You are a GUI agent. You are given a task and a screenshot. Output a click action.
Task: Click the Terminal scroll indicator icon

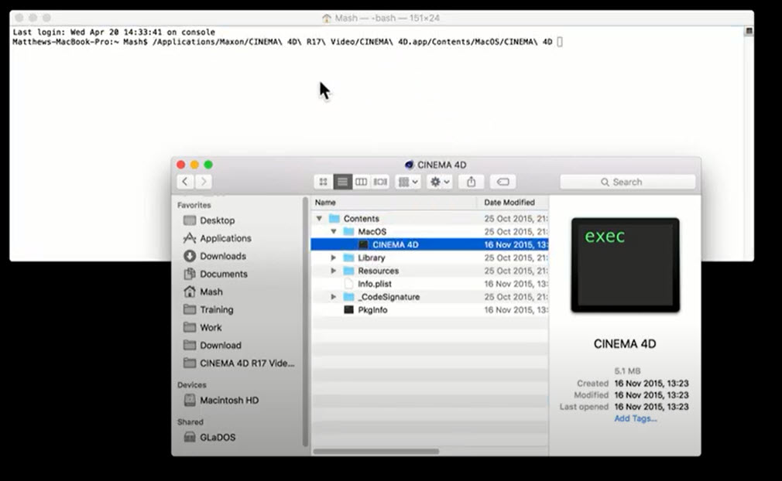[749, 31]
